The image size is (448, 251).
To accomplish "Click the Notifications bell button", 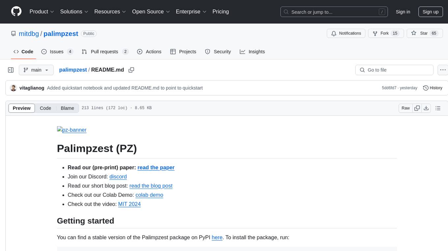I will point(346,33).
